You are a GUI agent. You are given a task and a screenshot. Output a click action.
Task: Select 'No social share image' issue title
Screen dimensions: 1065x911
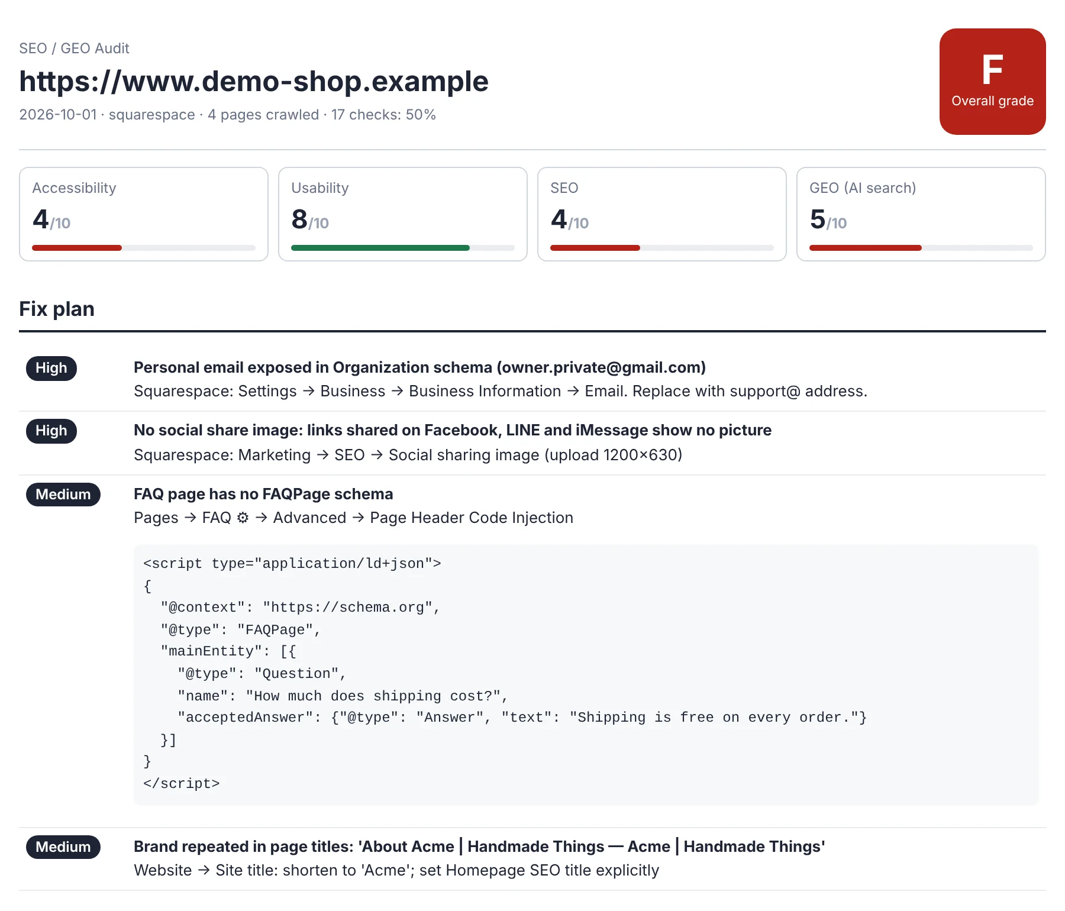coord(453,430)
